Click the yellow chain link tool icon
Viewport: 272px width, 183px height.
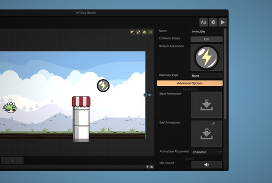[x=138, y=32]
